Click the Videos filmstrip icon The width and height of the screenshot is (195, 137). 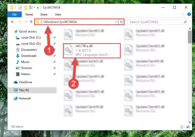18,74
